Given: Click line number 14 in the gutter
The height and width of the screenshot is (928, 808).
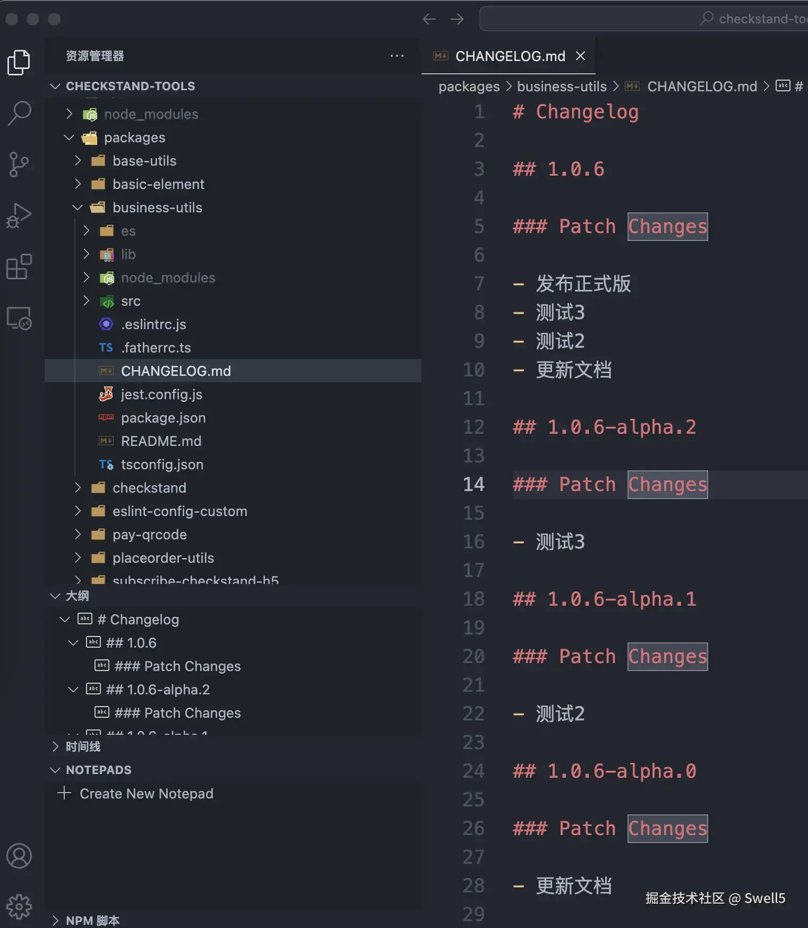Looking at the screenshot, I should click(x=474, y=484).
